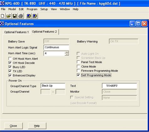Open the Window menu
The image size is (149, 132).
point(65,9)
